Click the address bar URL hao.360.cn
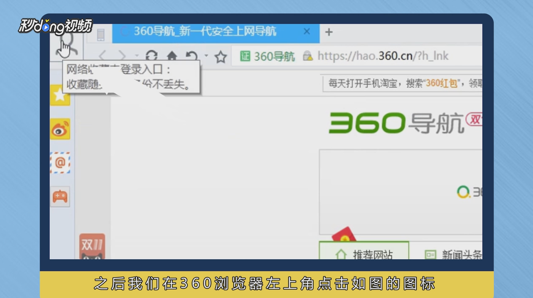This screenshot has height=298, width=533. pyautogui.click(x=383, y=56)
